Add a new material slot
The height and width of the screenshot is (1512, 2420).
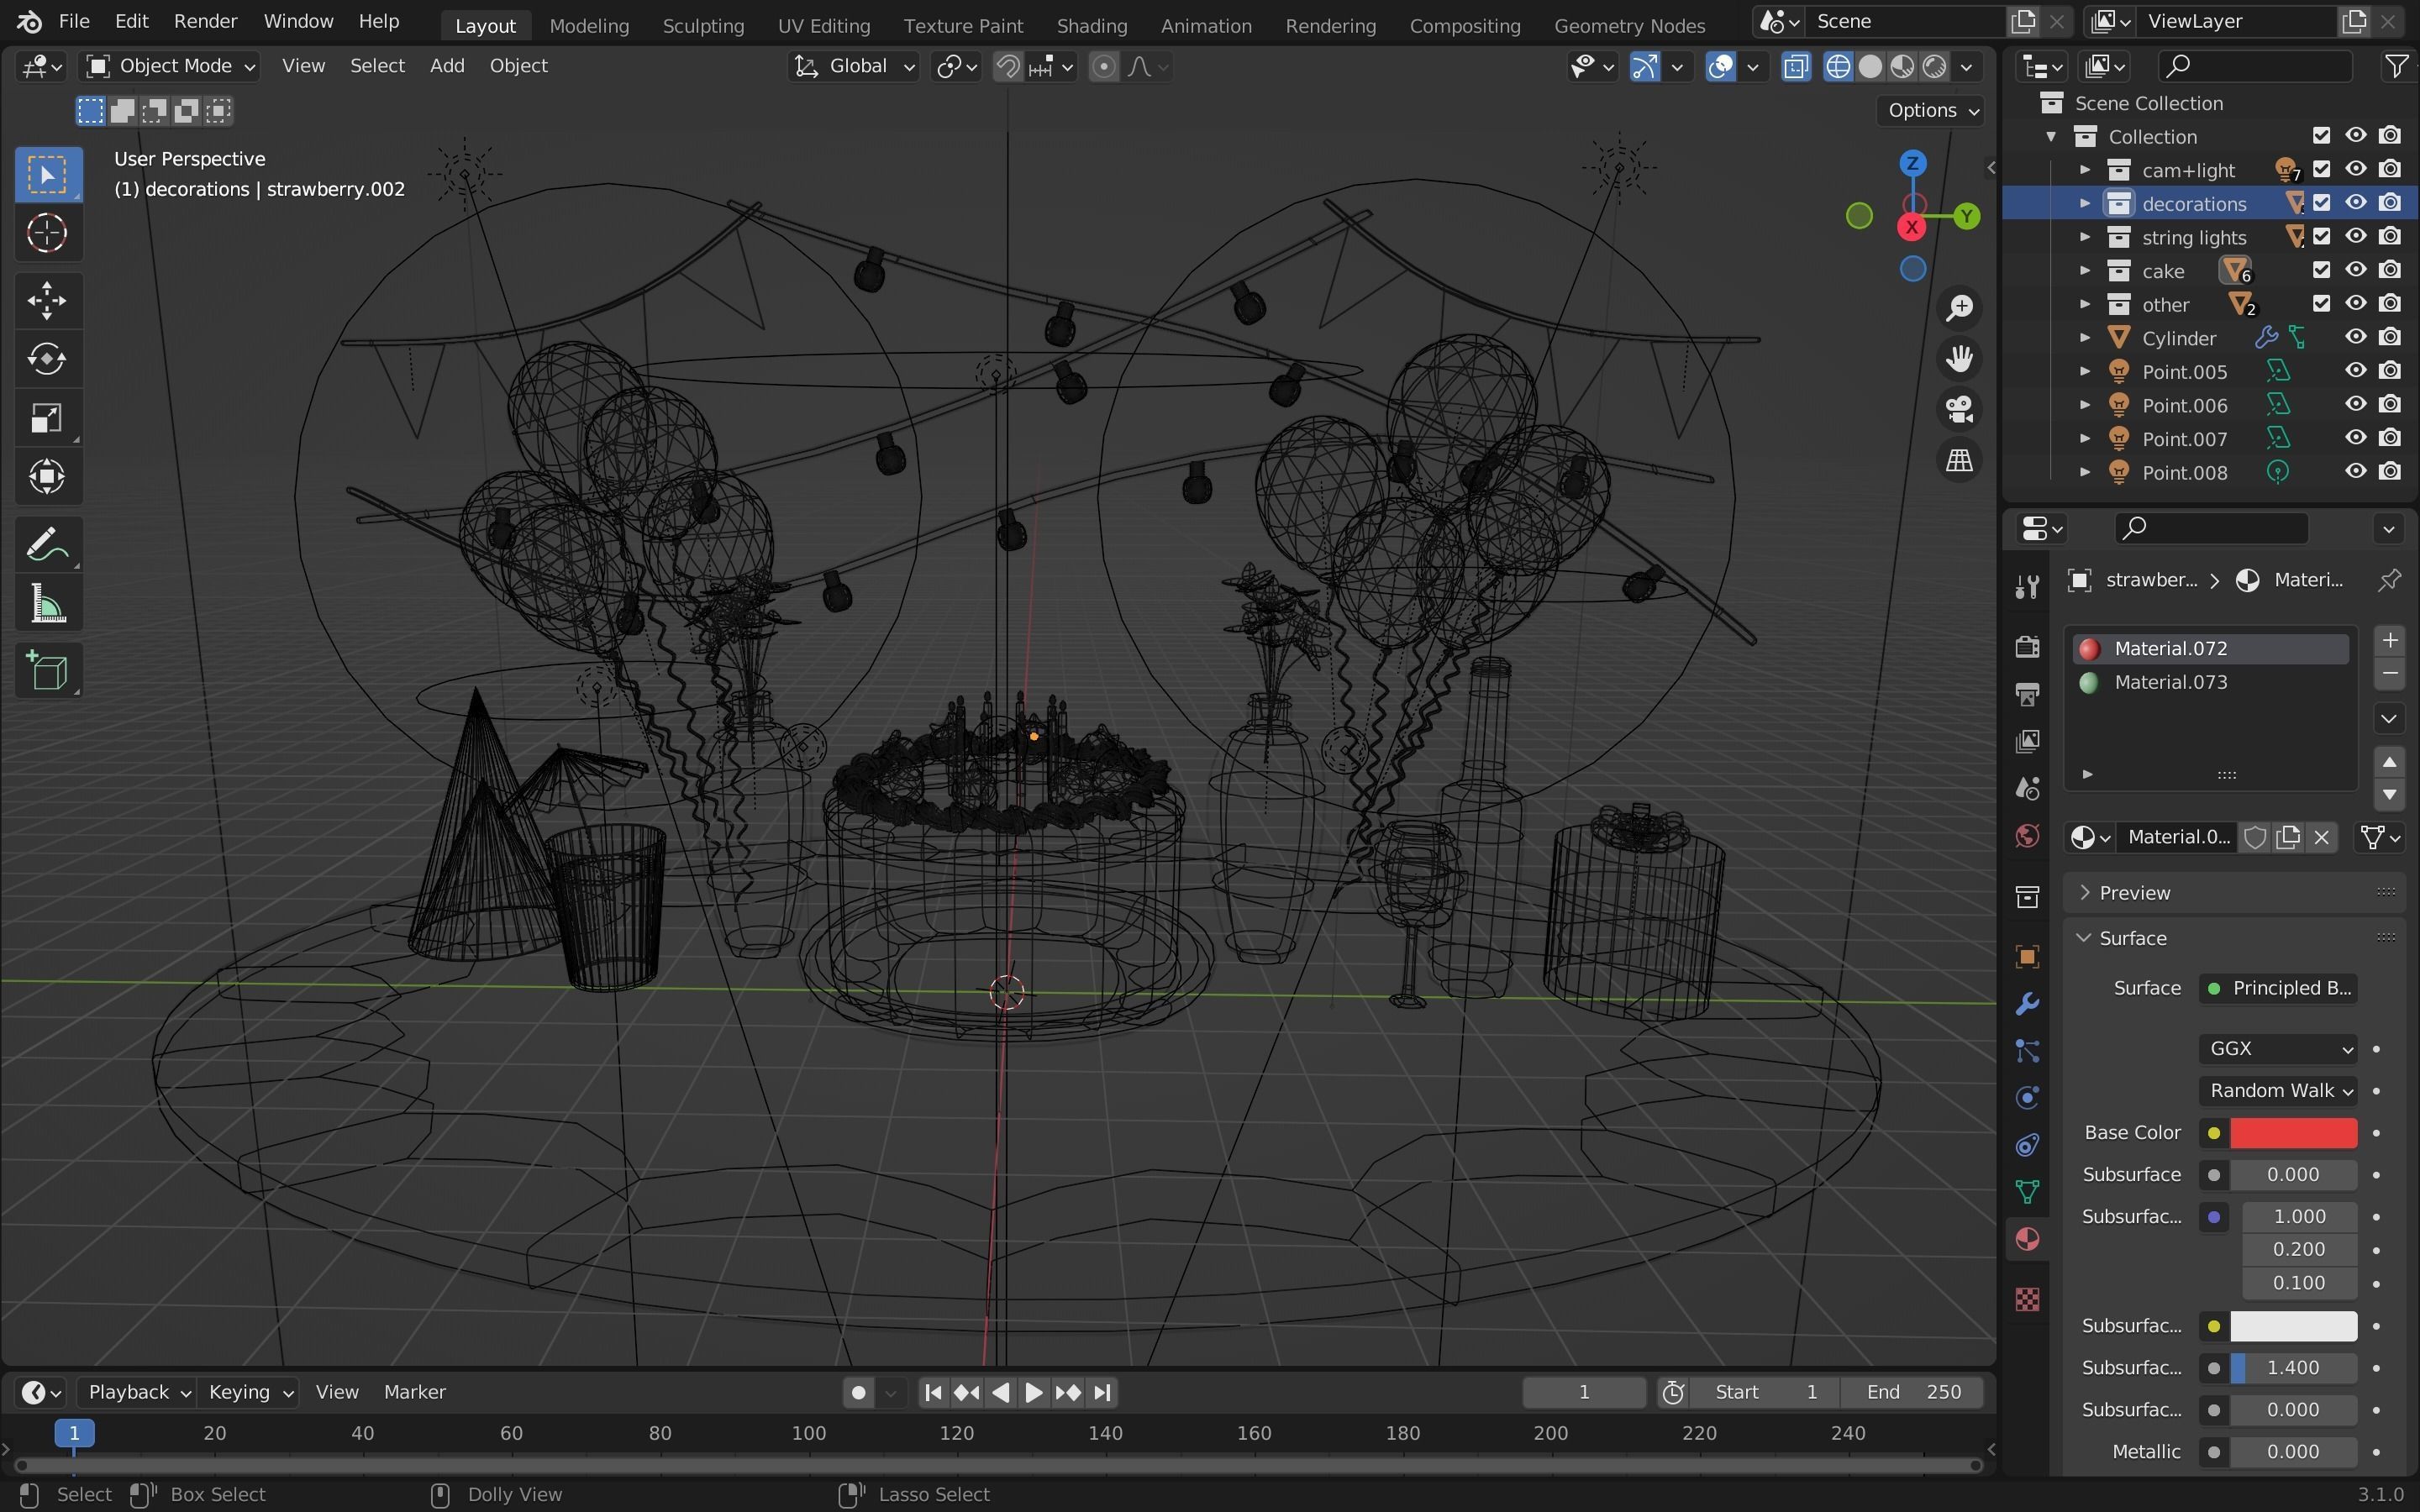click(2389, 640)
